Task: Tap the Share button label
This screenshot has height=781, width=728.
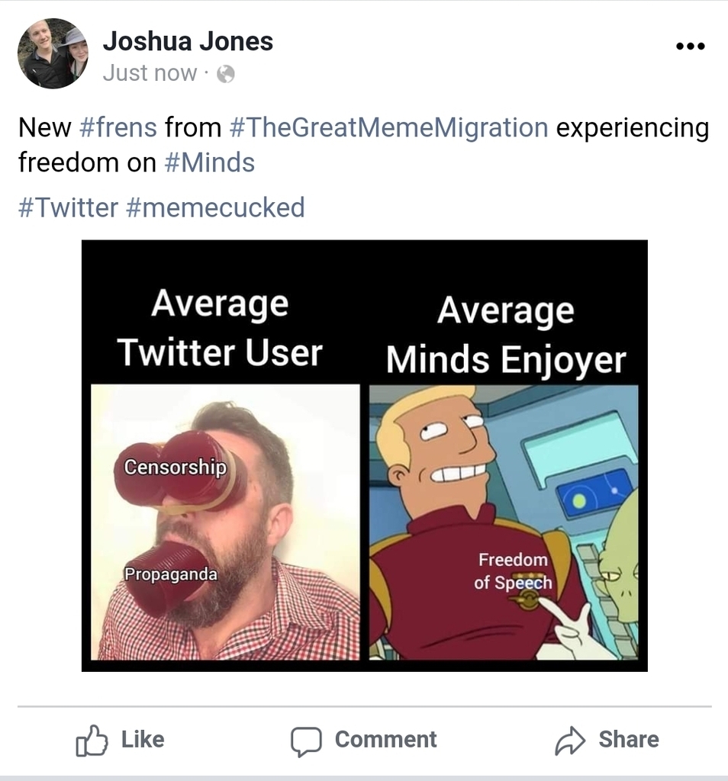Action: (x=629, y=740)
